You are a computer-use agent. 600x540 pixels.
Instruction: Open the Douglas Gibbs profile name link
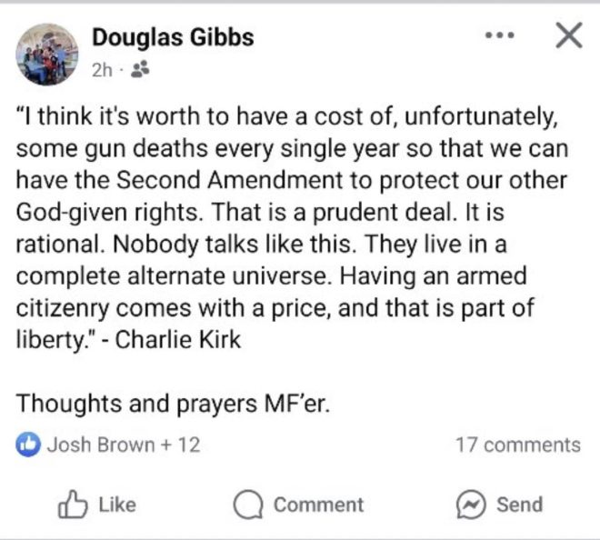[x=173, y=37]
